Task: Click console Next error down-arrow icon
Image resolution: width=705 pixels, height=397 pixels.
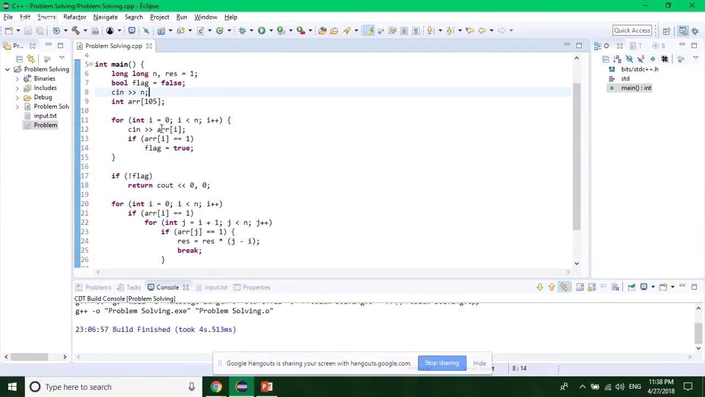Action: tap(540, 287)
